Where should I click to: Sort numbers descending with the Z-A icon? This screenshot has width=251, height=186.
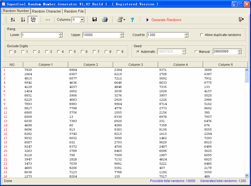pyautogui.click(x=23, y=20)
